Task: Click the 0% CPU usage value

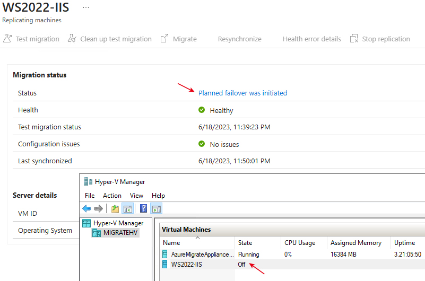Action: (x=288, y=254)
